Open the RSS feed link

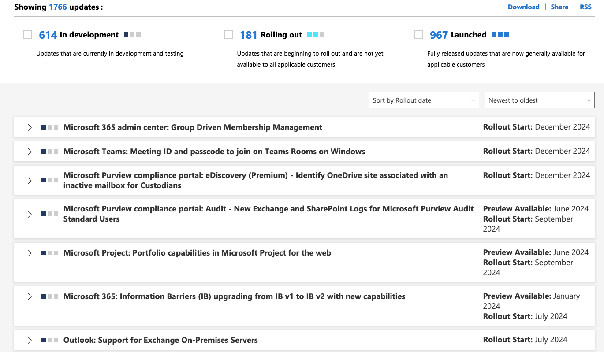pos(585,7)
